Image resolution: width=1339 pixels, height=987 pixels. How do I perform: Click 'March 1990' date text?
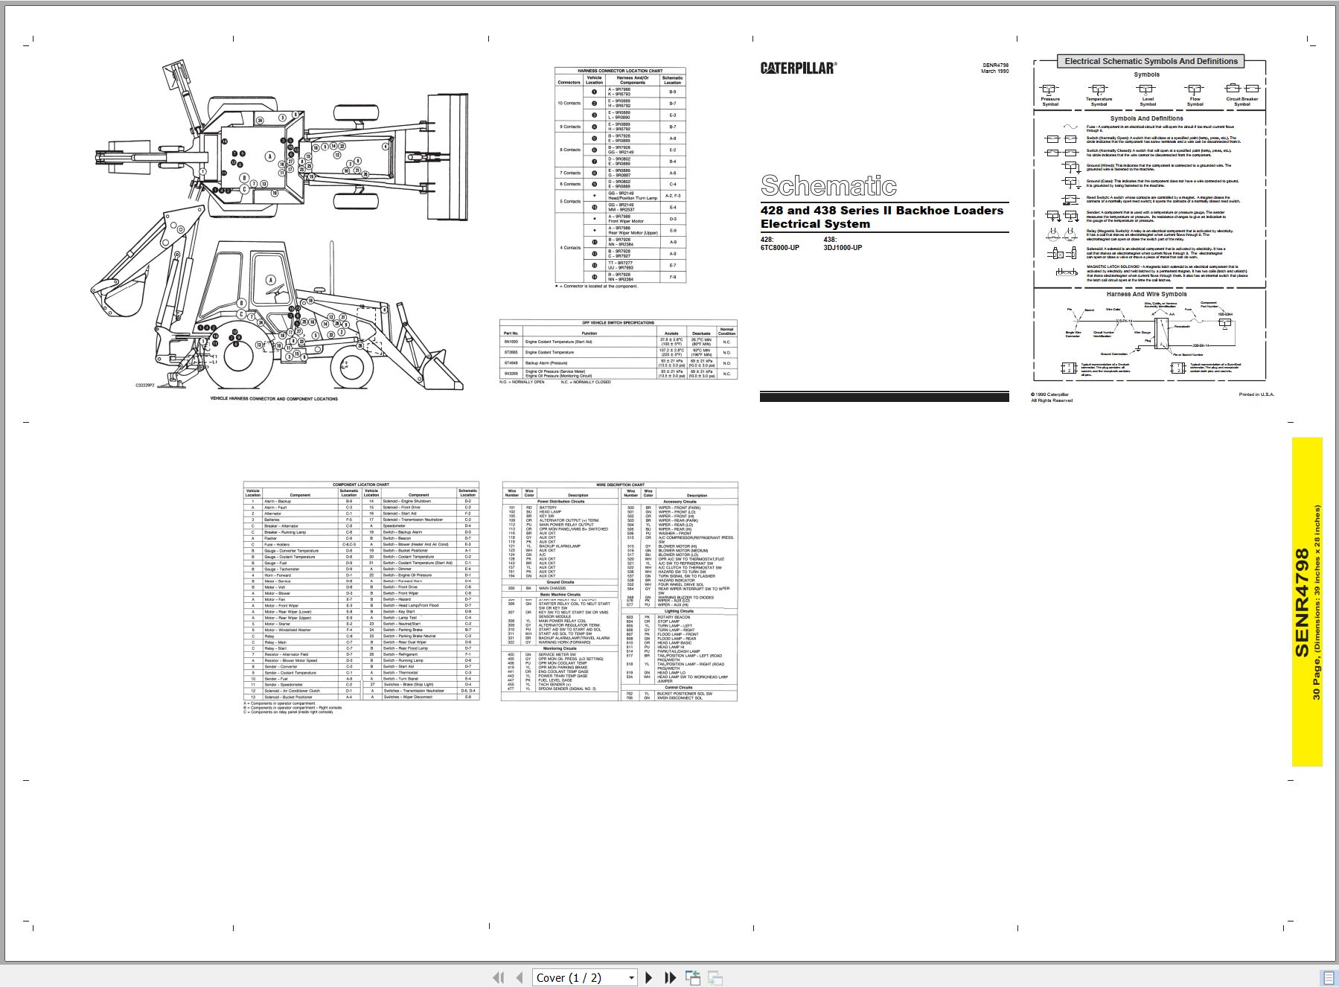(x=994, y=71)
